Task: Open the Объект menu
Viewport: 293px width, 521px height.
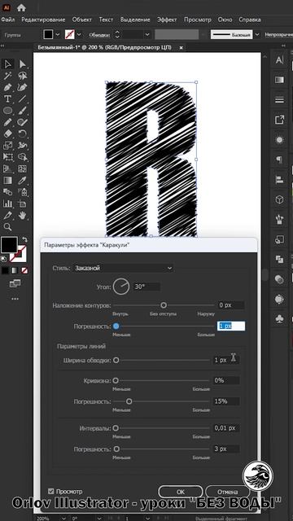Action: pyautogui.click(x=82, y=20)
